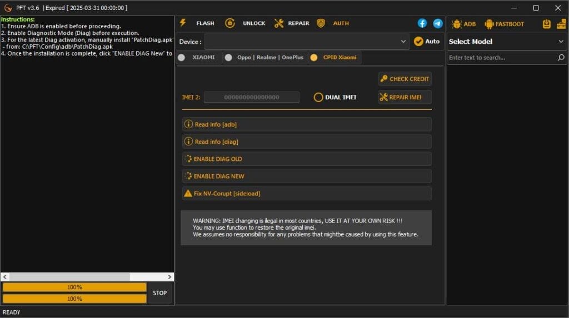Screen dimensions: 569x318
Task: Click the upper 100% progress bar
Action: coord(74,287)
